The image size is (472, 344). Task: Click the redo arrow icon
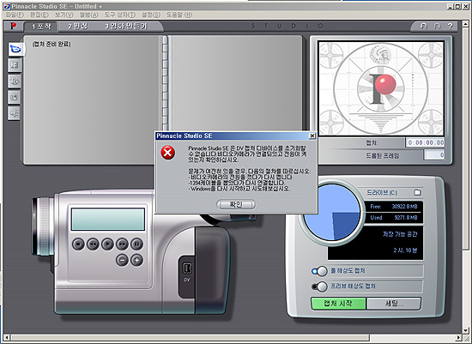tap(437, 27)
